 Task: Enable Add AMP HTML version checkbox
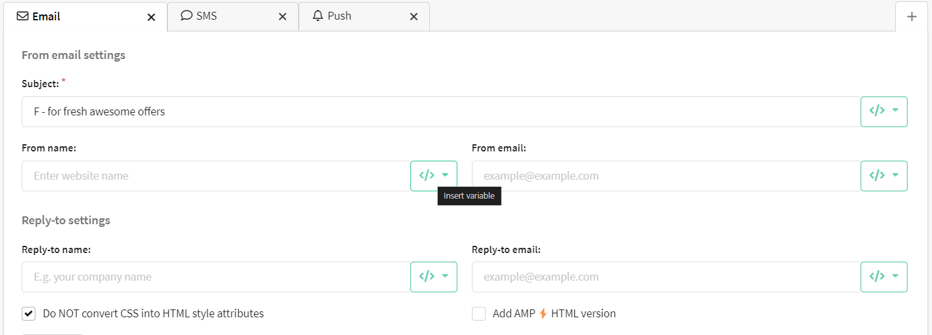tap(478, 313)
